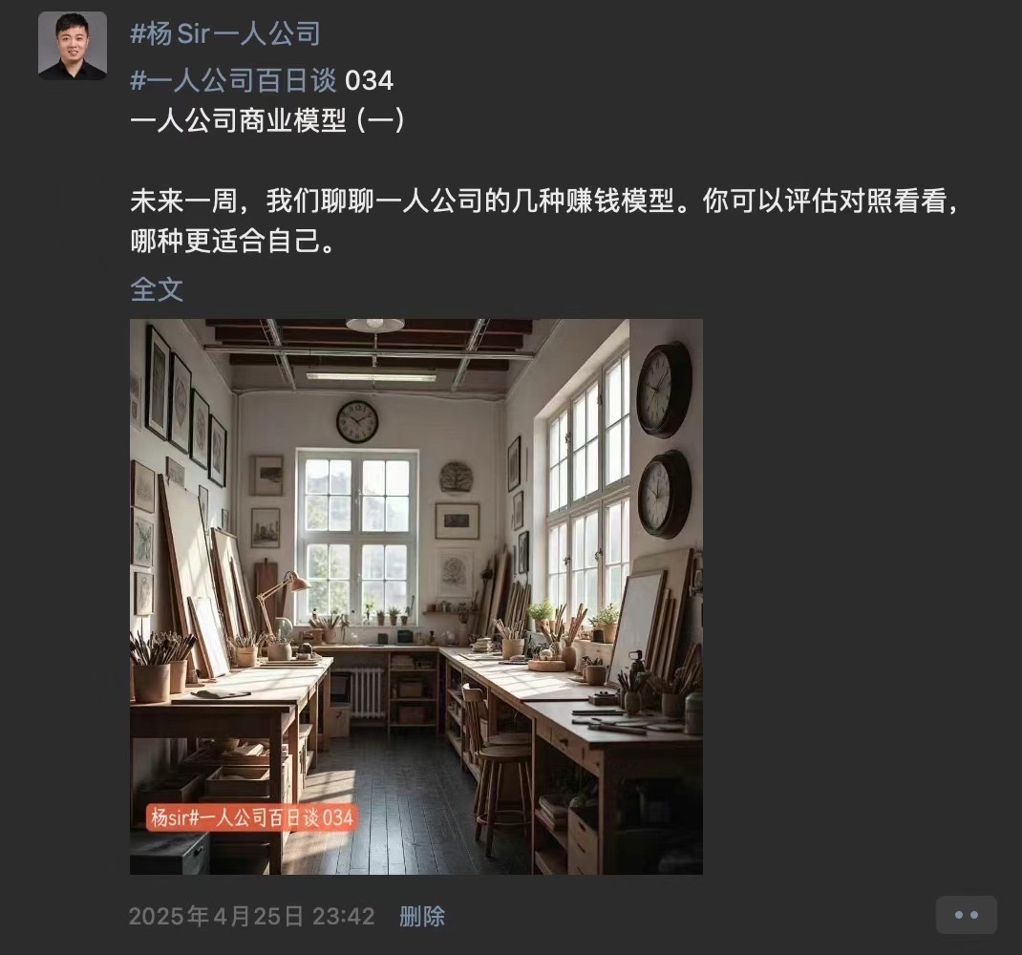This screenshot has width=1022, height=955.
Task: Click the ceiling pendant lamp in photo
Action: click(x=374, y=325)
